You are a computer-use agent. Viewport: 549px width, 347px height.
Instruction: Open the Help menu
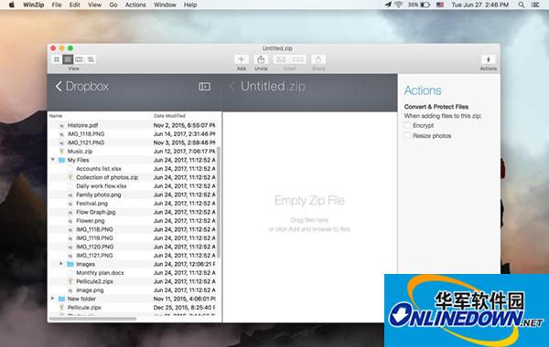tap(190, 5)
